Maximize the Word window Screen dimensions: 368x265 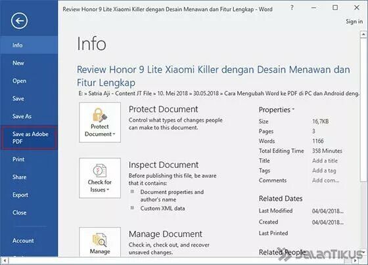tap(335, 7)
